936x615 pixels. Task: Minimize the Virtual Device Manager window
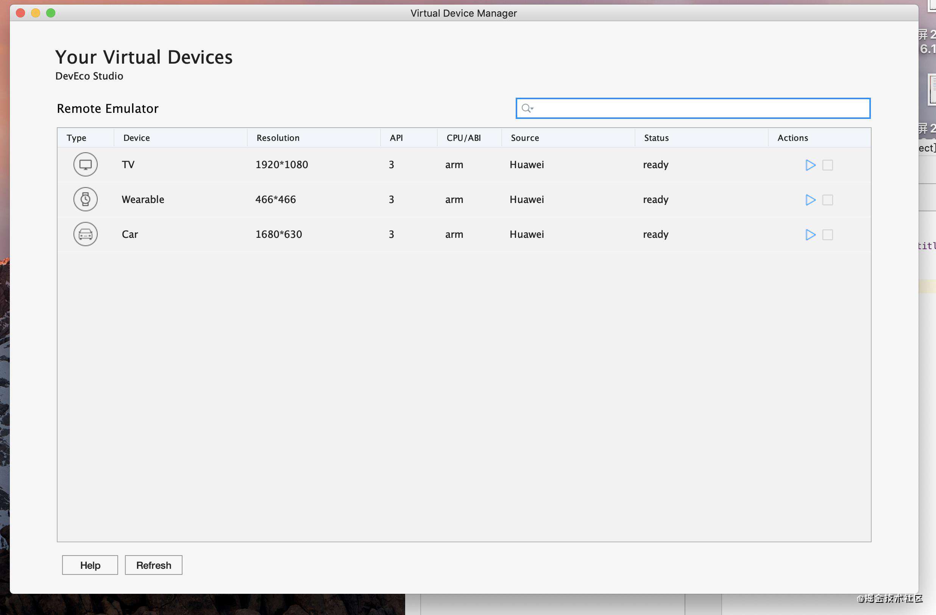point(35,13)
